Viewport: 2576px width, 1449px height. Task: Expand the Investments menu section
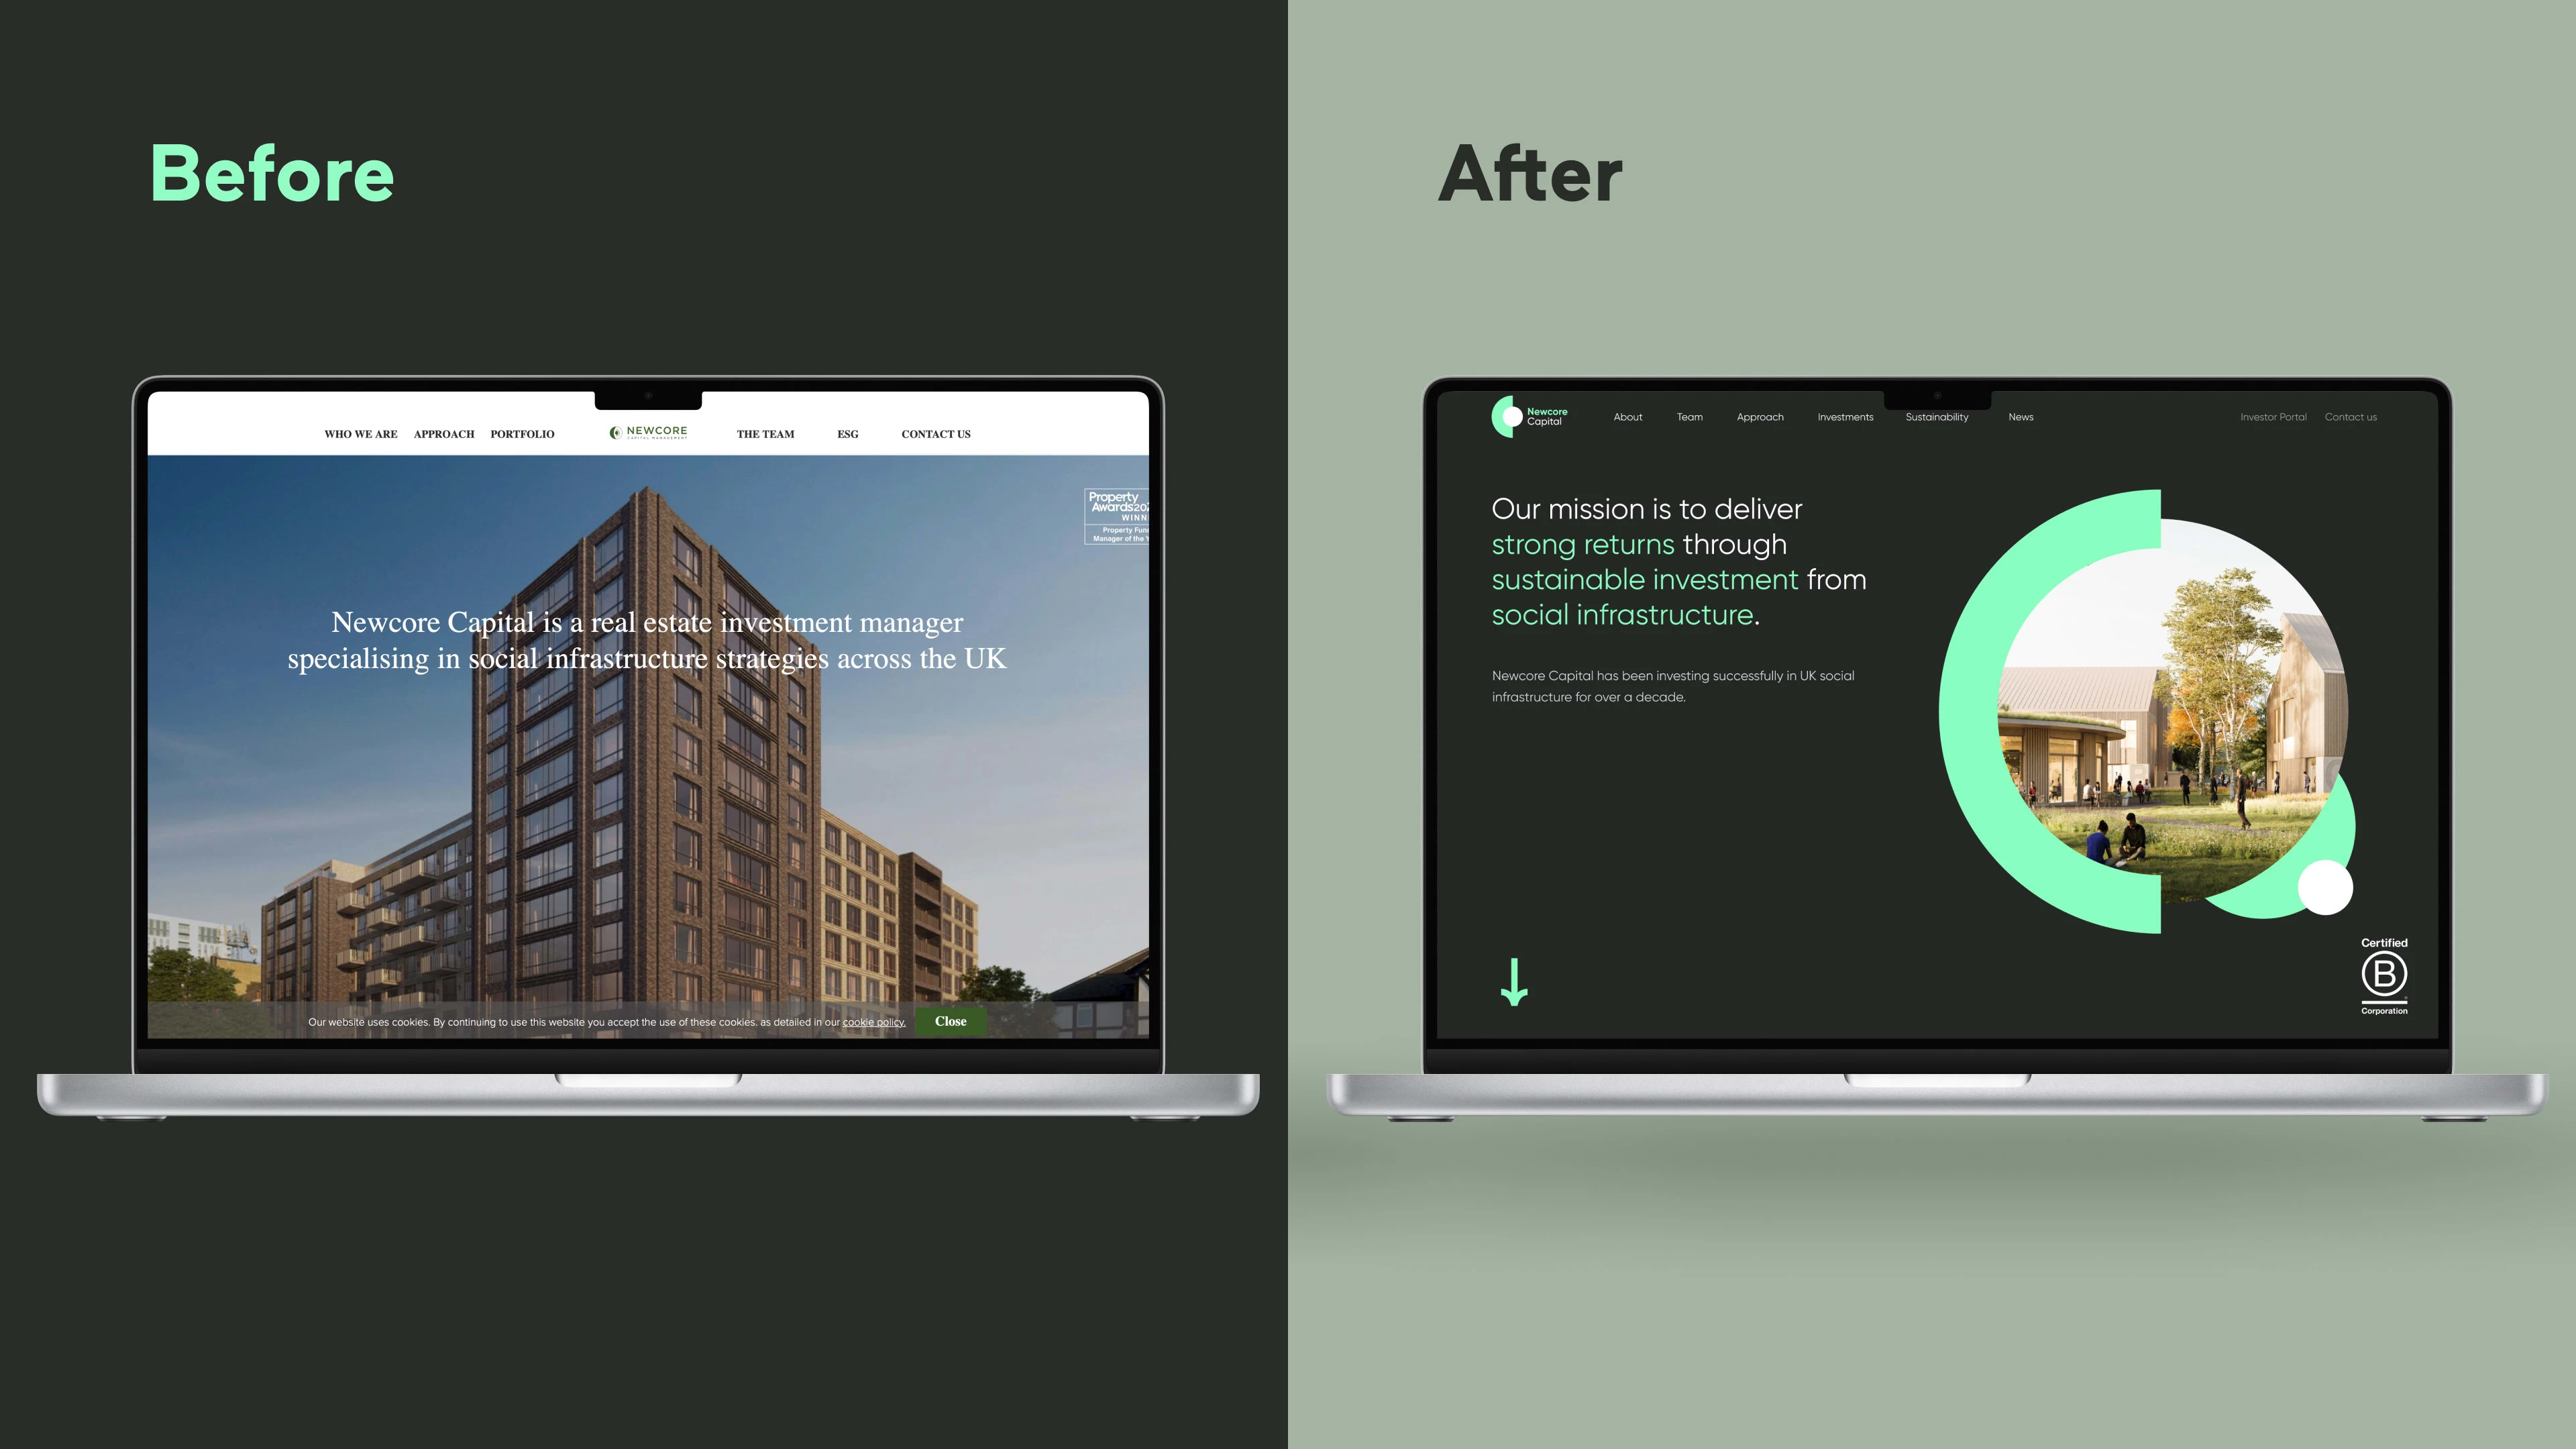(1847, 416)
